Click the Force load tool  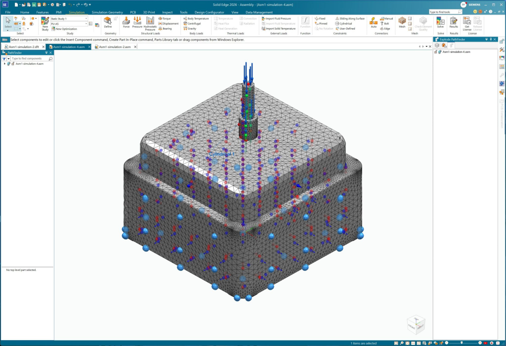click(x=126, y=22)
